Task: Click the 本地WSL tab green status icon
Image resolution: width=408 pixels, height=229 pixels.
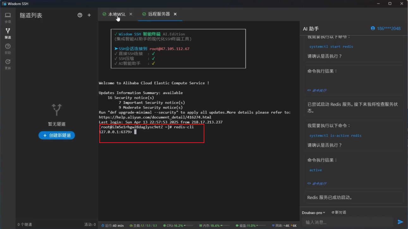Action: click(104, 14)
